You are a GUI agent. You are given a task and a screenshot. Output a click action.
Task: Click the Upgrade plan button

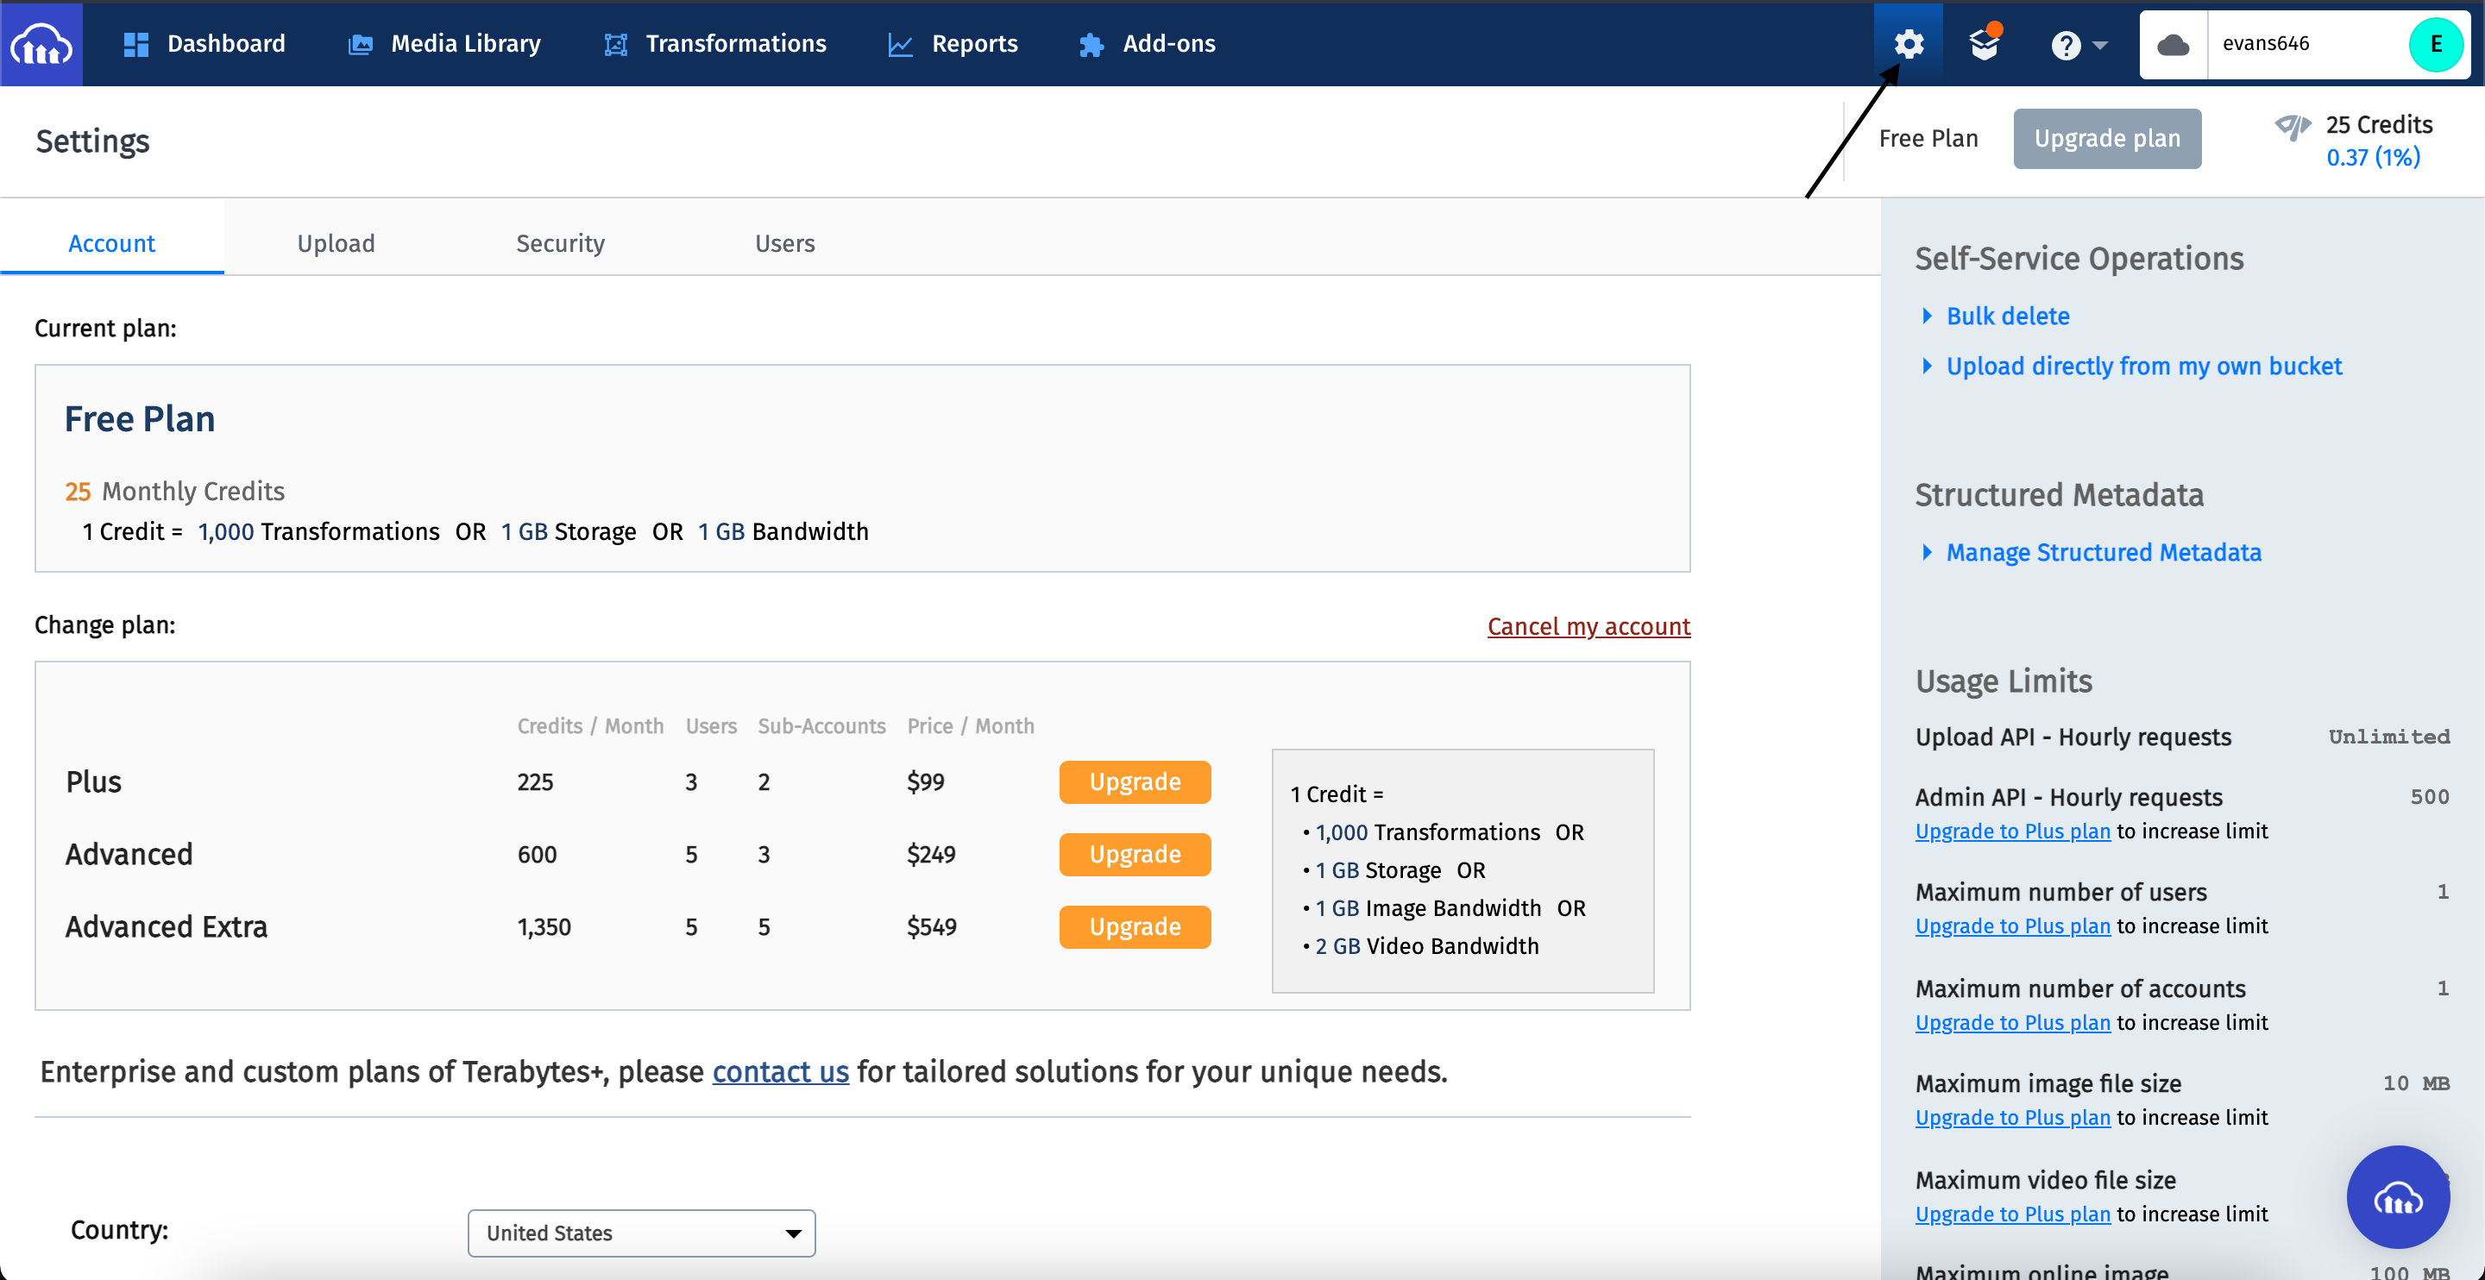(2107, 138)
